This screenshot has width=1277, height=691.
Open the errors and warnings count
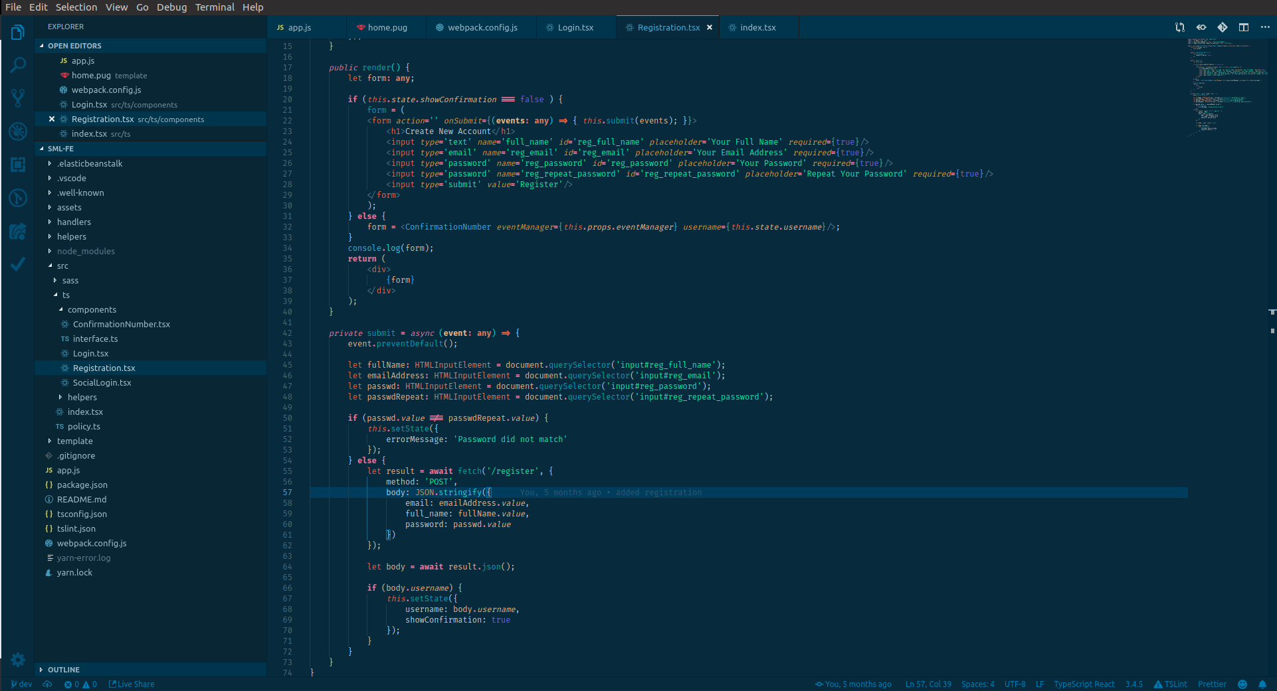point(80,684)
